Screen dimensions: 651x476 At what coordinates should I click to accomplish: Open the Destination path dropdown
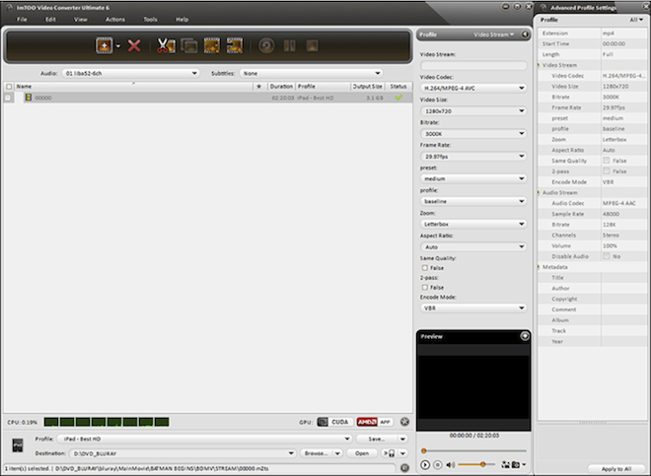point(182,453)
